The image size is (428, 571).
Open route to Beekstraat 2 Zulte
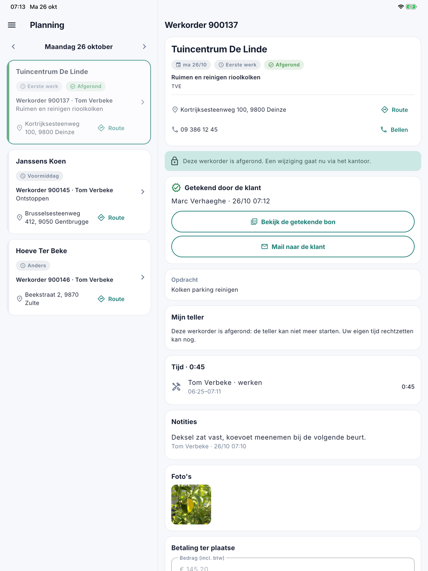(x=111, y=299)
